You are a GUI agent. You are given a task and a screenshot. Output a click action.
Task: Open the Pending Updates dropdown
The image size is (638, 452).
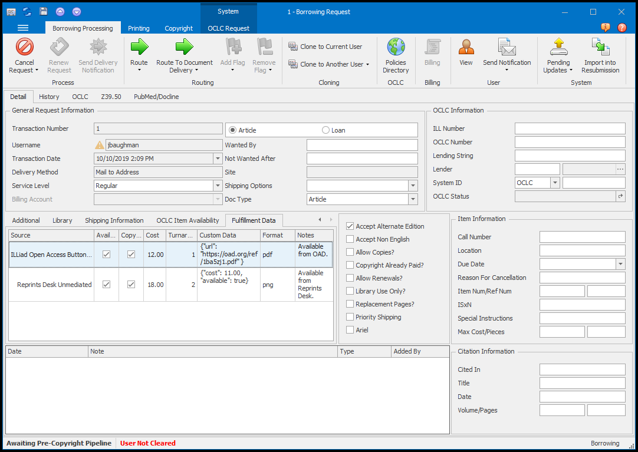tap(558, 55)
